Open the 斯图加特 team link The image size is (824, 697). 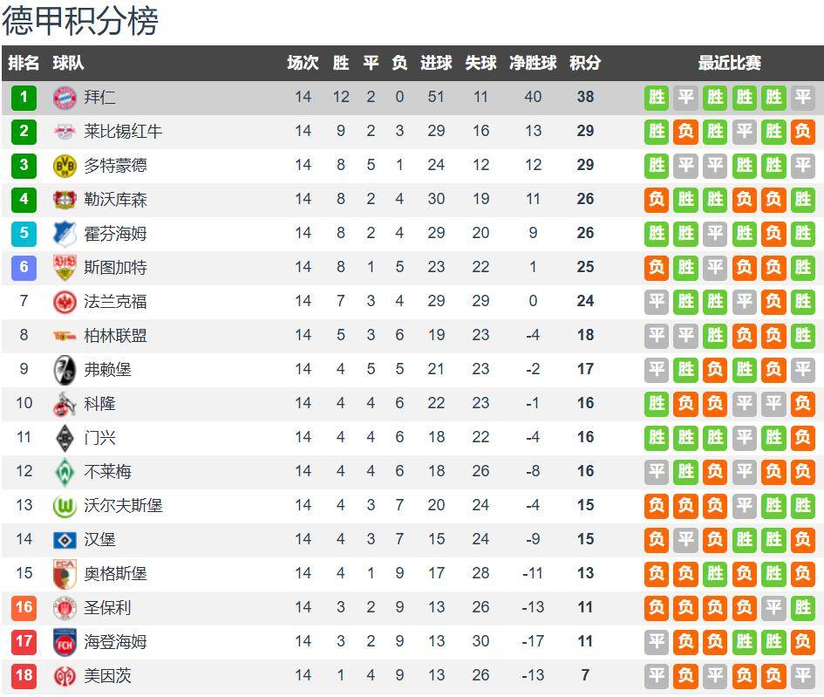pos(115,267)
